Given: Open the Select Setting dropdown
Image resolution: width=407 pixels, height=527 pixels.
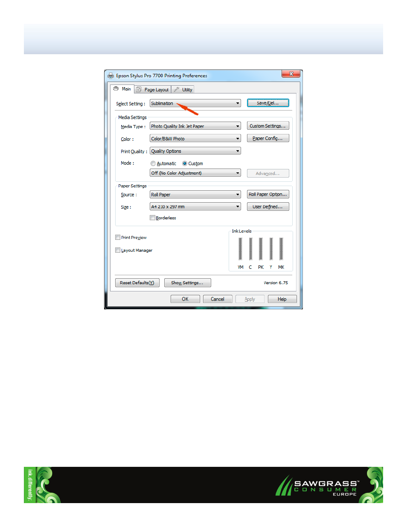Looking at the screenshot, I should click(195, 103).
